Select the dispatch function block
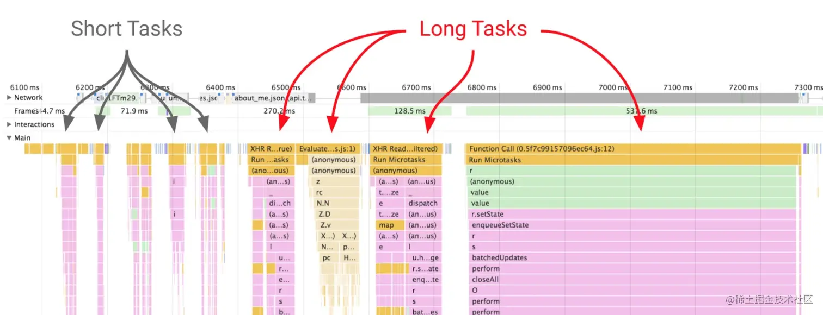The image size is (823, 315). click(x=422, y=203)
